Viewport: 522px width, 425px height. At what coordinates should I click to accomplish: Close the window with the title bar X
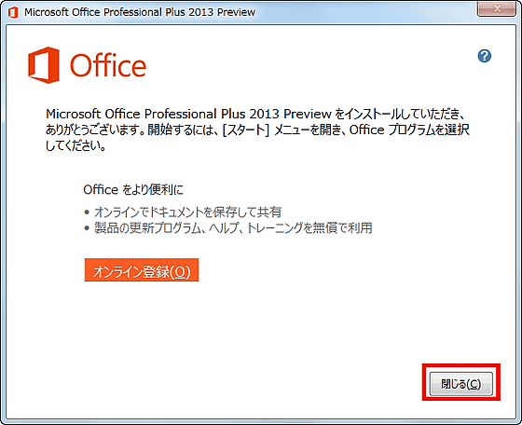point(496,8)
